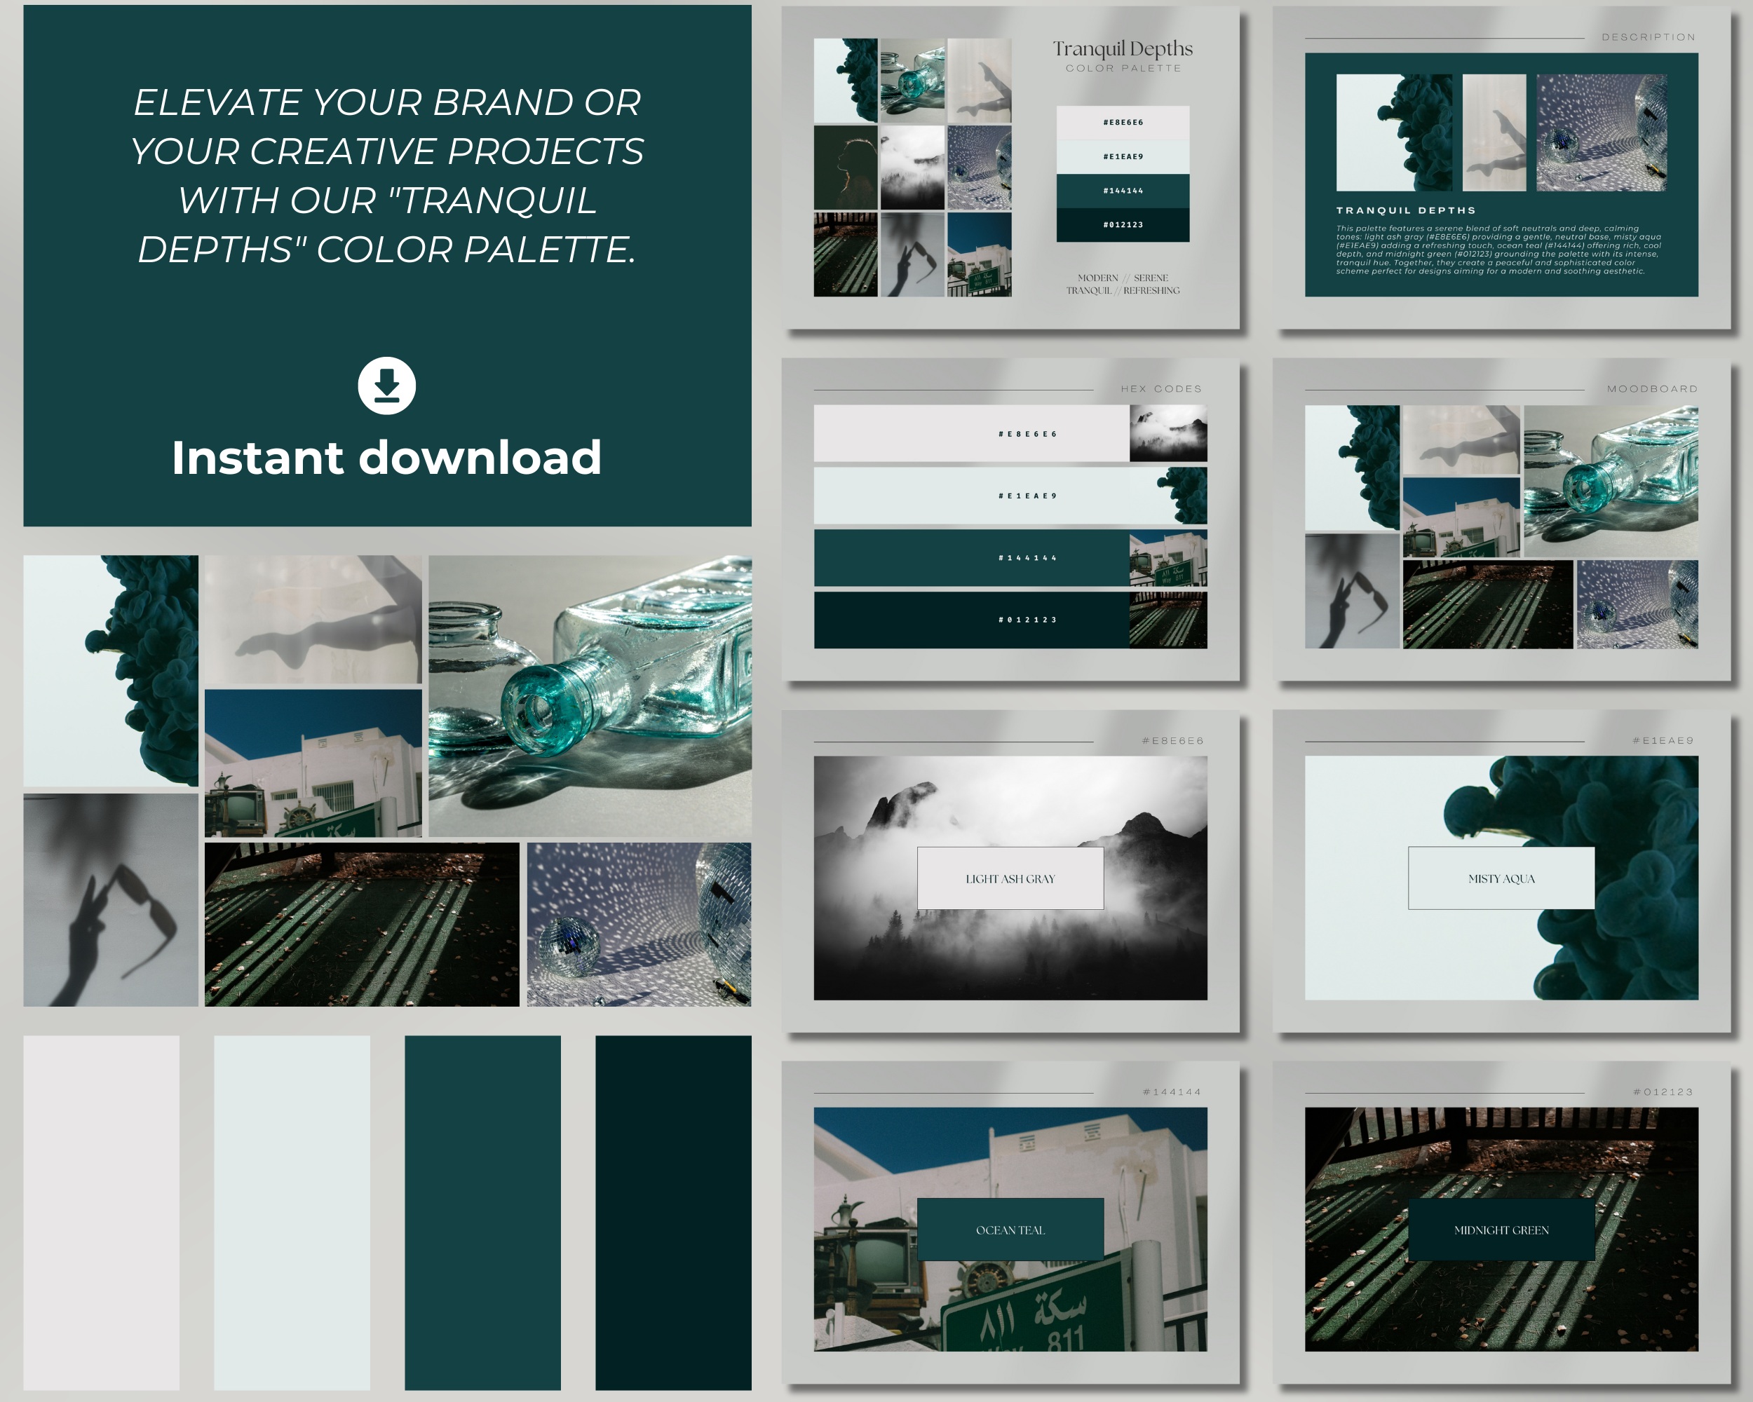
Task: Select the midnight green bottom swatch
Action: 673,1212
